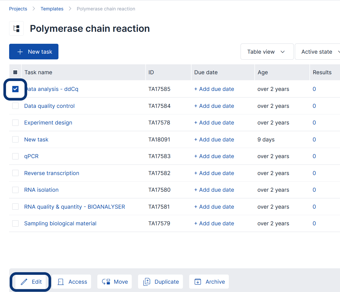The height and width of the screenshot is (292, 340).
Task: Click the plus icon on New task
Action: (20, 52)
